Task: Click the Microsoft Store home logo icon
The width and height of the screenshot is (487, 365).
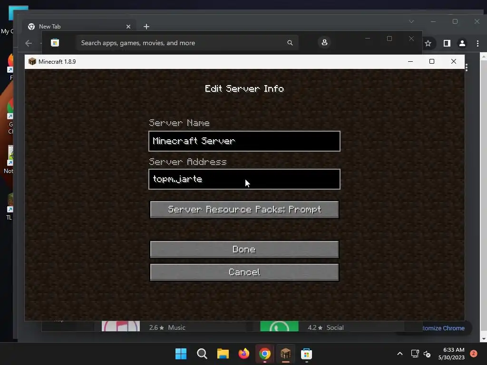Action: pos(55,42)
